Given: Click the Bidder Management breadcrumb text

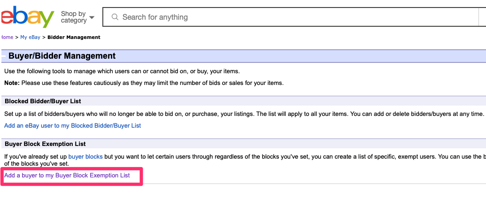Looking at the screenshot, I should click(74, 37).
